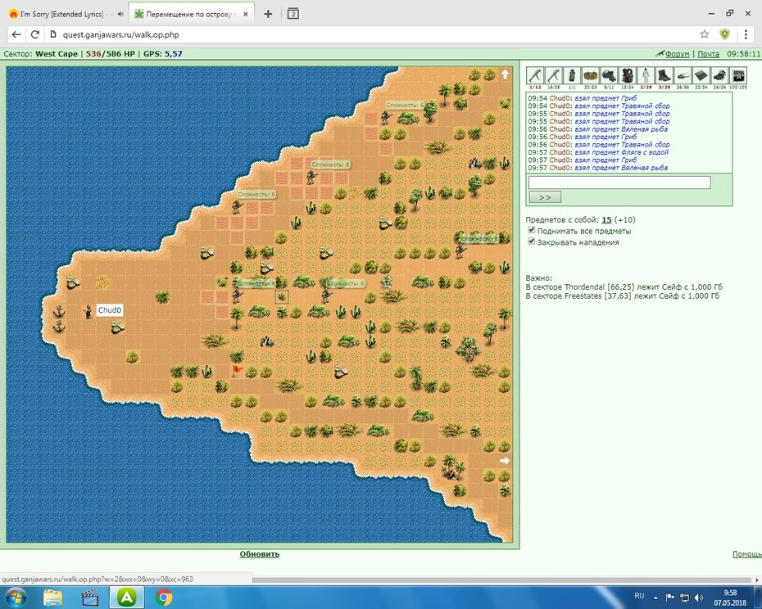The width and height of the screenshot is (762, 609).
Task: Open the carried items count 15 link
Action: [606, 219]
